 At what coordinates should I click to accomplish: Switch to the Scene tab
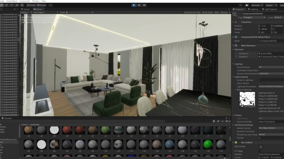click(x=25, y=9)
